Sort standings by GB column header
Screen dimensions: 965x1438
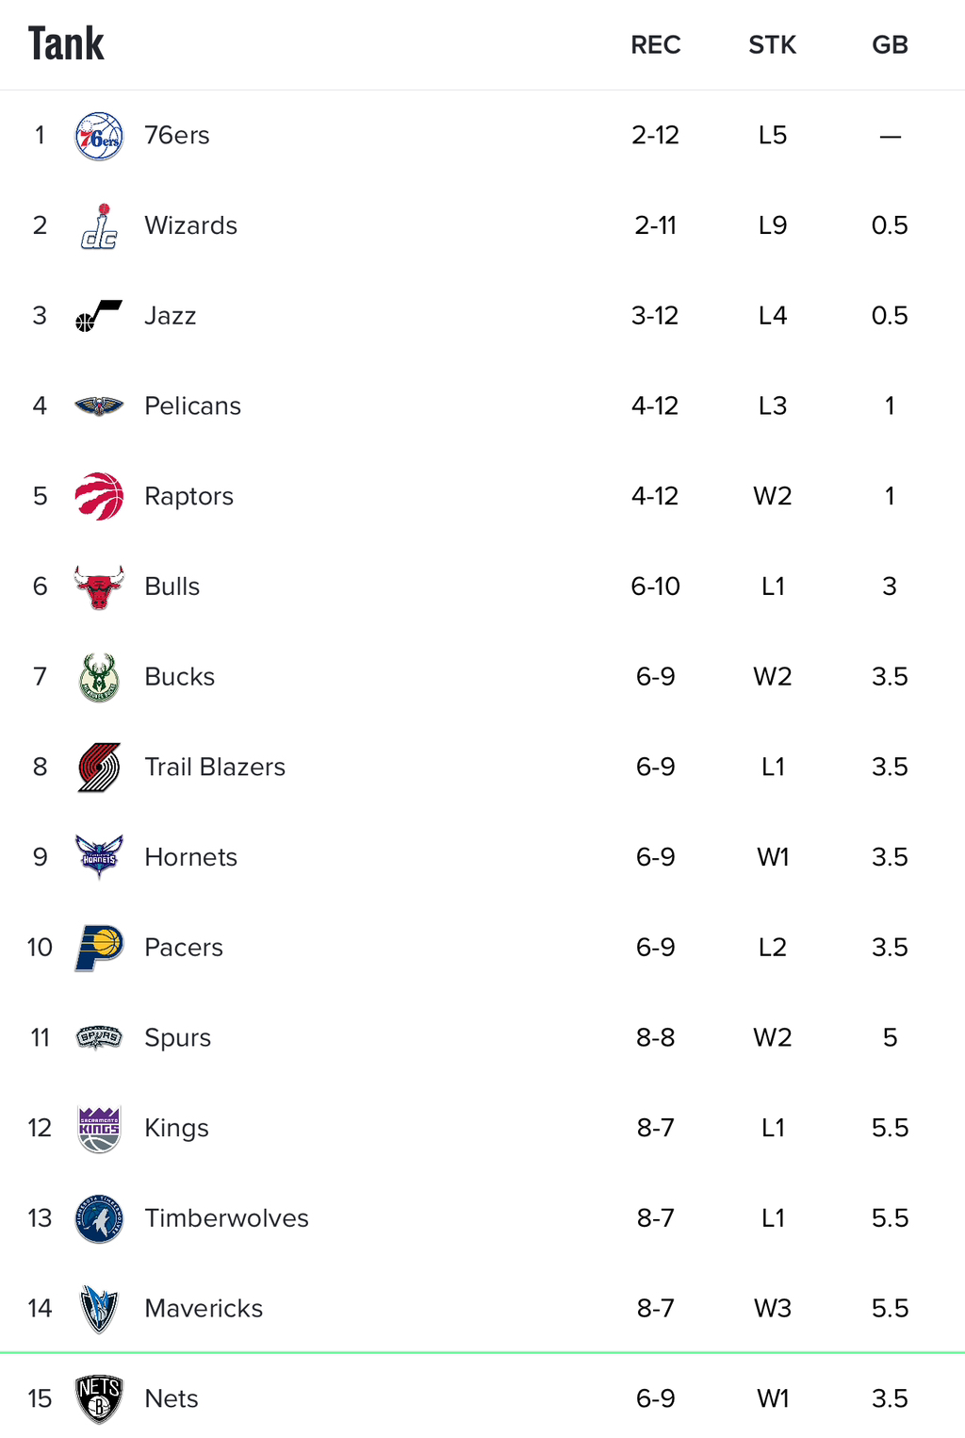click(x=890, y=45)
